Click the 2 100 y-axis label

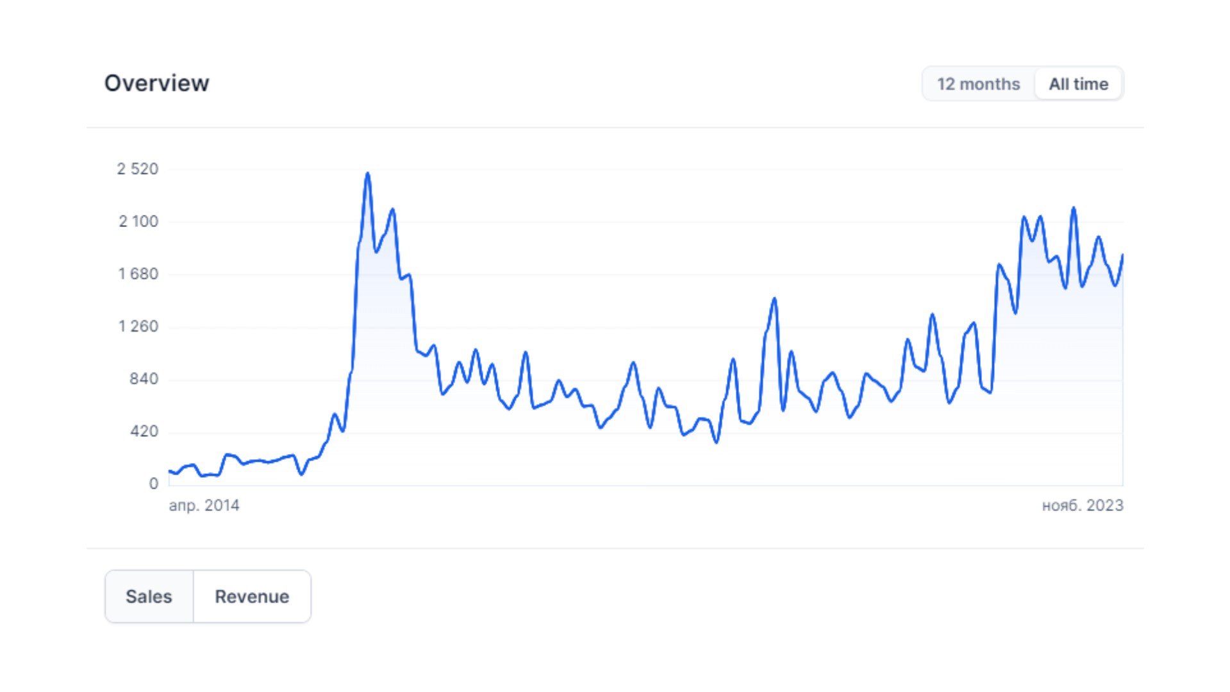pyautogui.click(x=138, y=221)
